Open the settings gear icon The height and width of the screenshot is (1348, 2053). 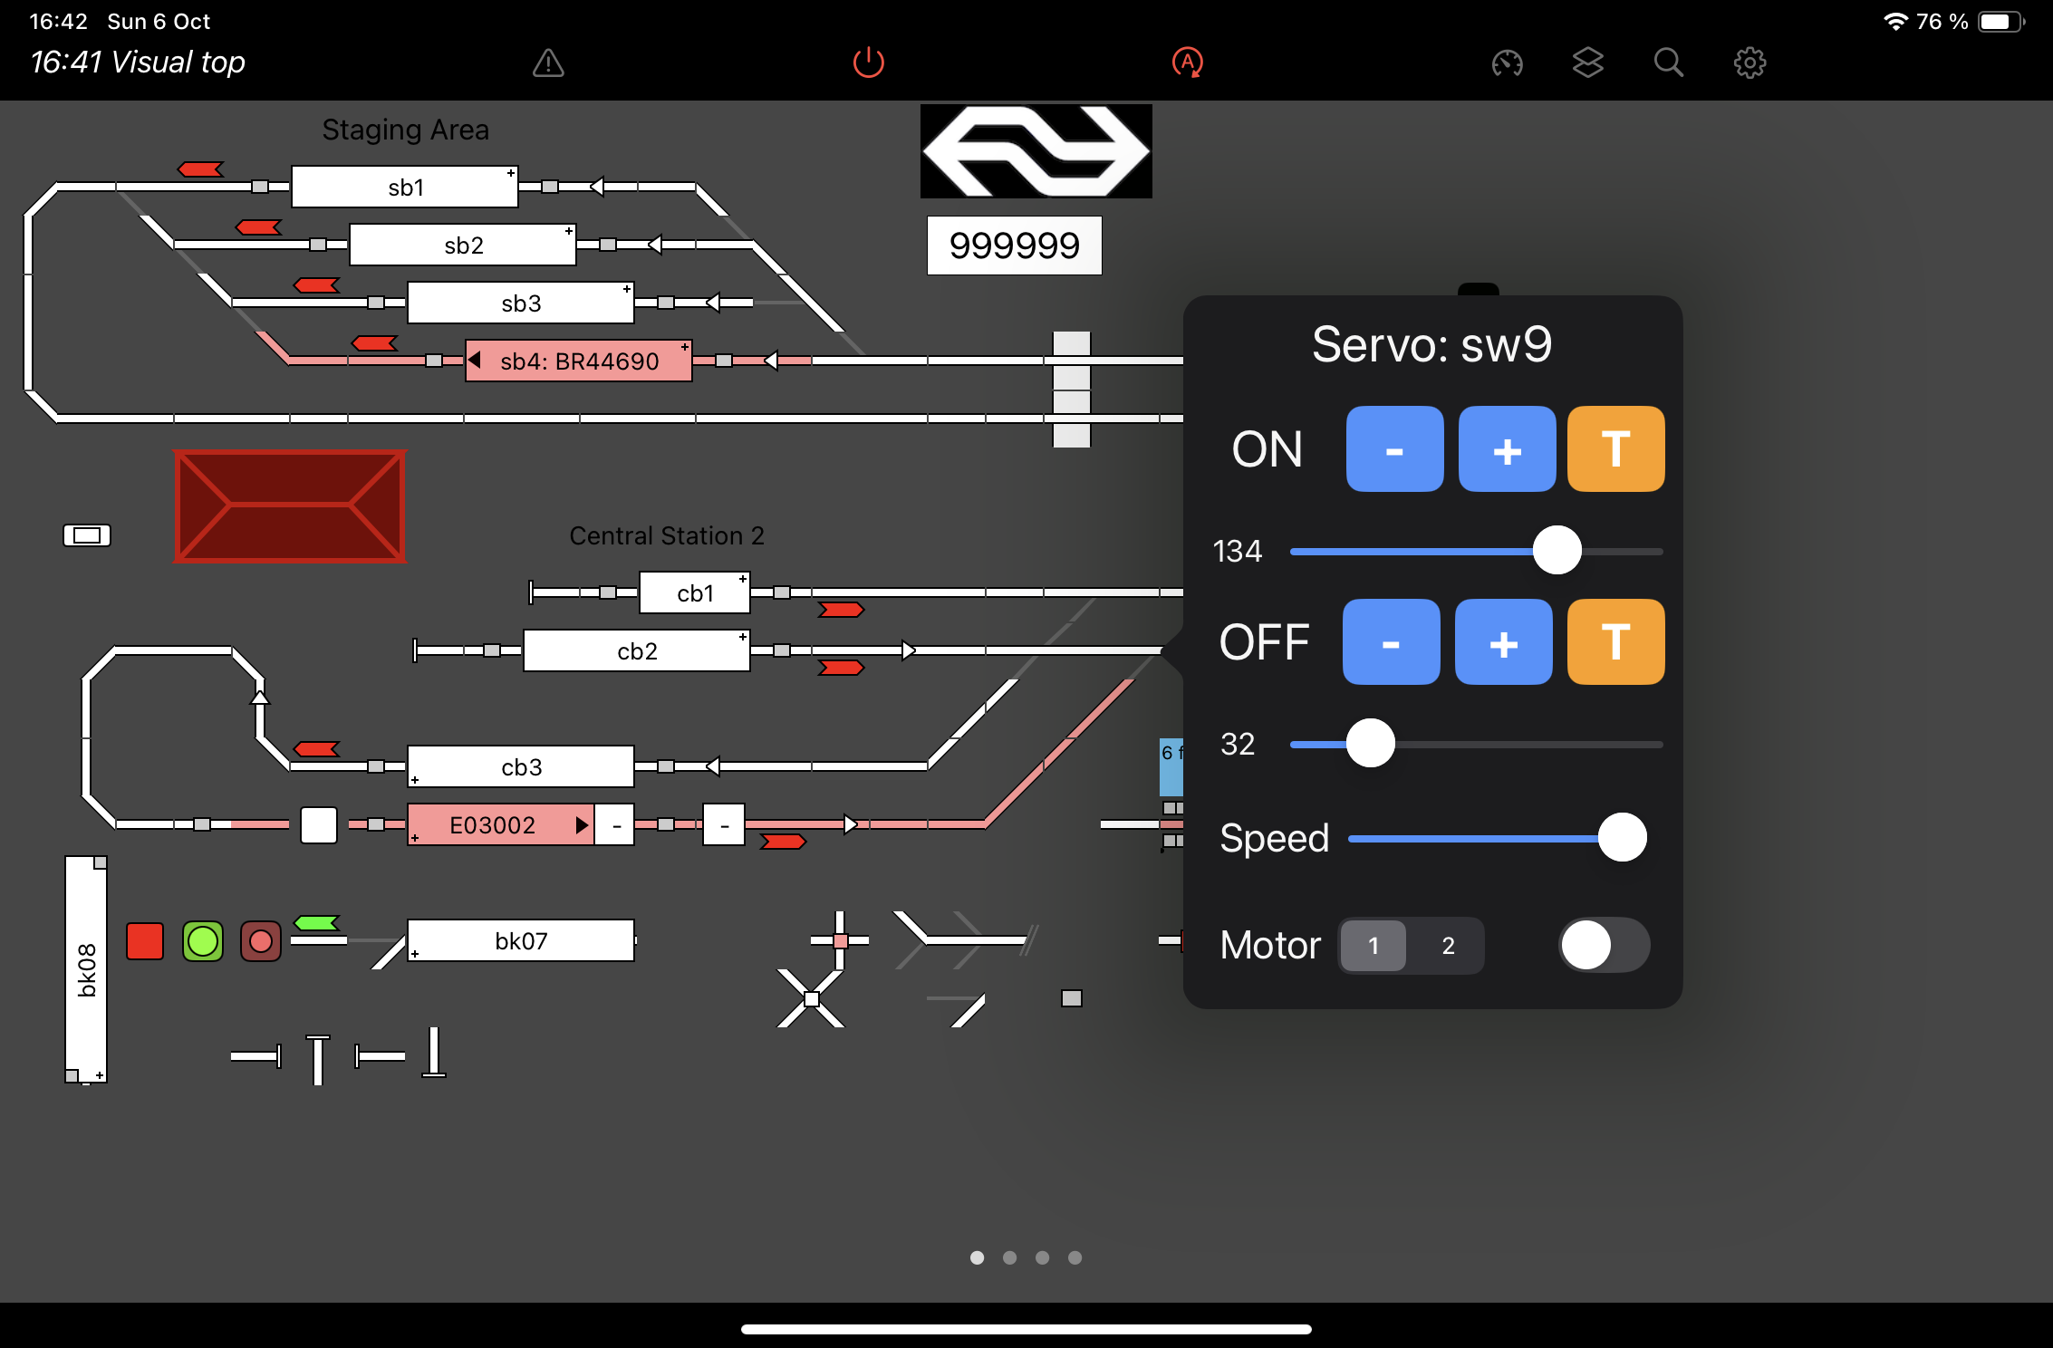coord(1749,63)
